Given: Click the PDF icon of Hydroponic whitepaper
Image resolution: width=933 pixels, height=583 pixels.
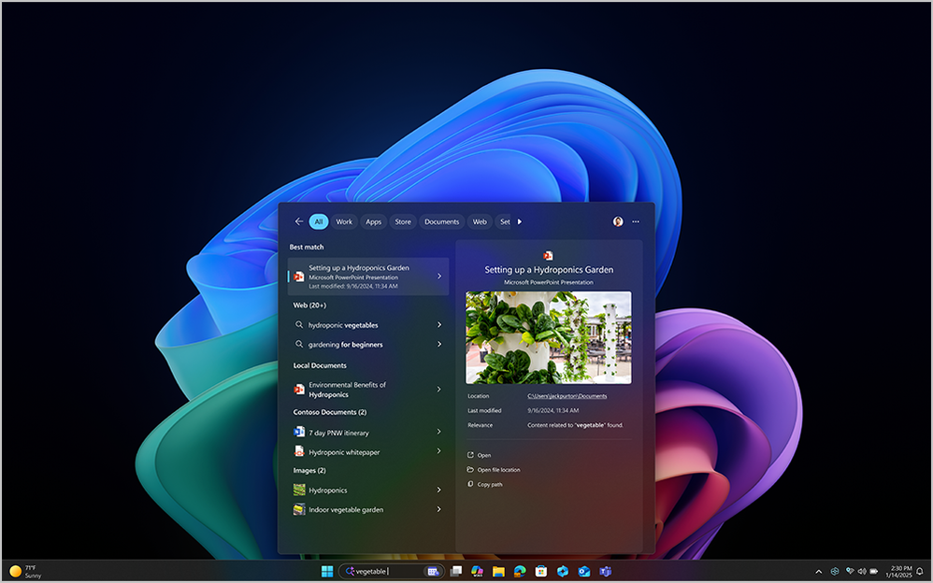Looking at the screenshot, I should pyautogui.click(x=299, y=451).
